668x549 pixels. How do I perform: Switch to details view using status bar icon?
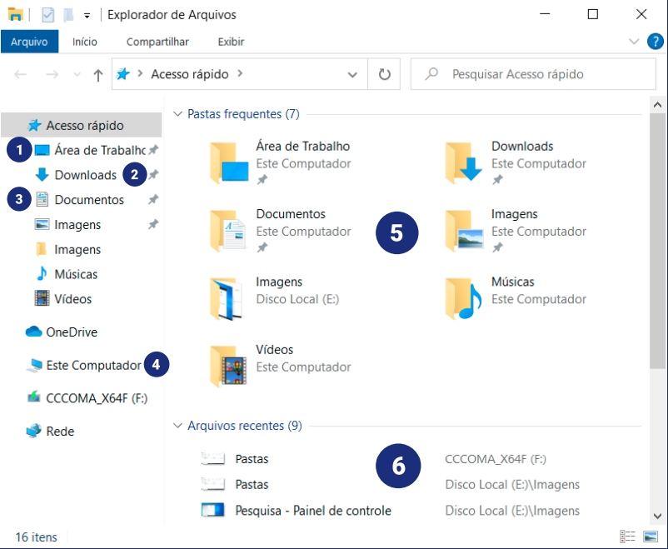click(629, 537)
